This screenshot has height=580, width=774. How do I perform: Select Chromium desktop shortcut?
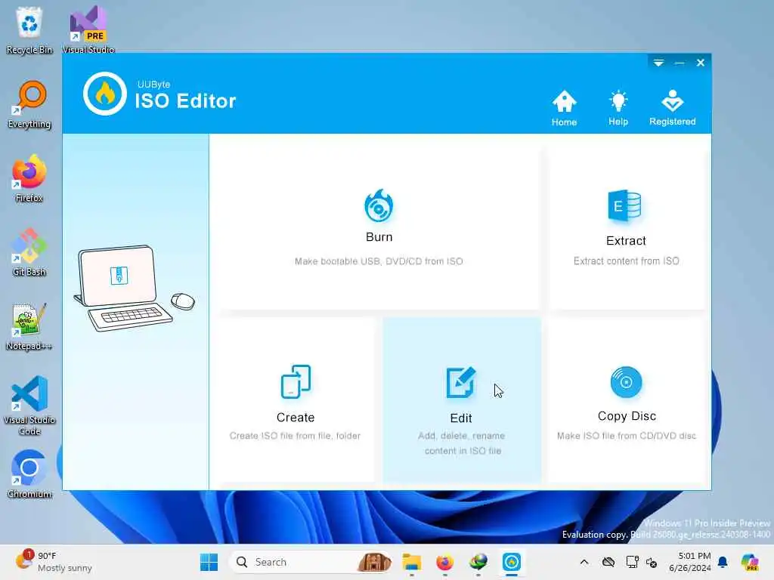[29, 474]
